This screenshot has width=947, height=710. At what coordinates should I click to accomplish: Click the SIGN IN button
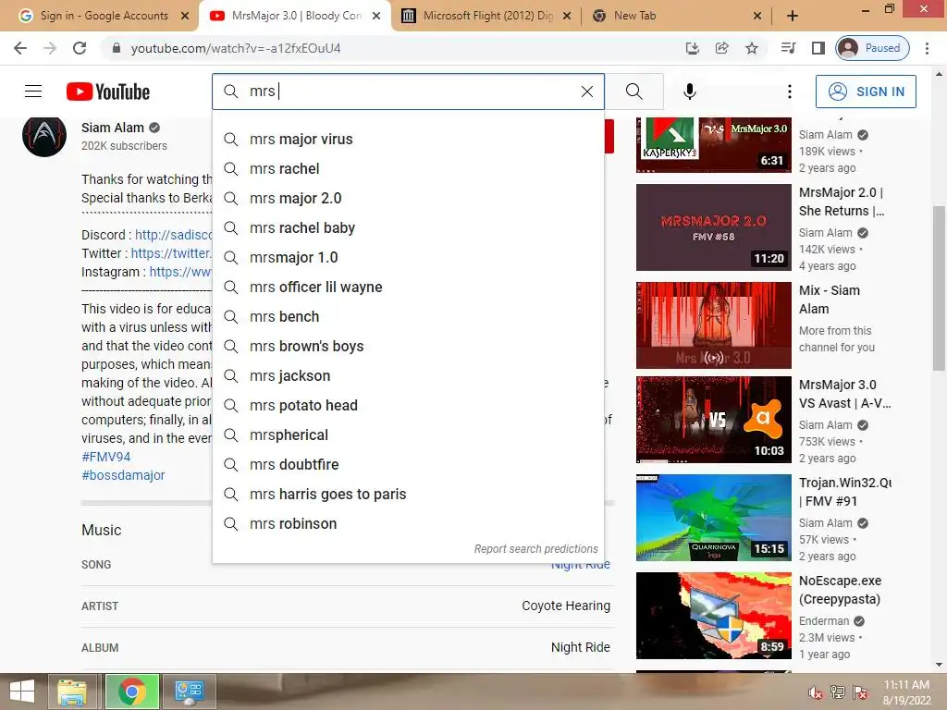pyautogui.click(x=866, y=92)
